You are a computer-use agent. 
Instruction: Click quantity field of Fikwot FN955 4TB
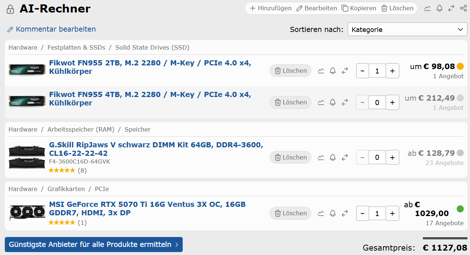377,103
